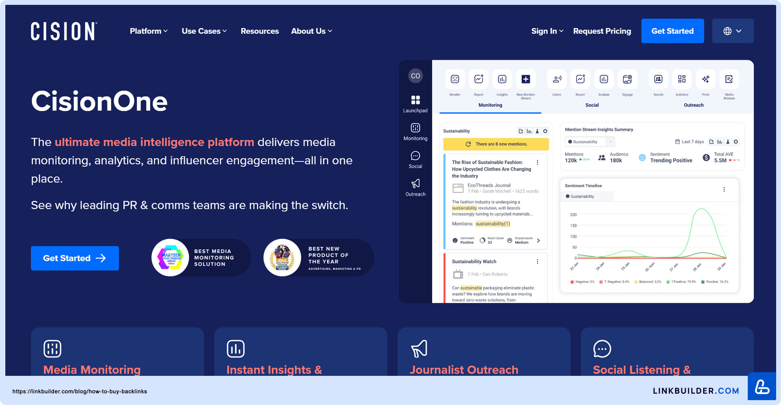
Task: Click the CO avatar in sidebar
Action: click(415, 76)
